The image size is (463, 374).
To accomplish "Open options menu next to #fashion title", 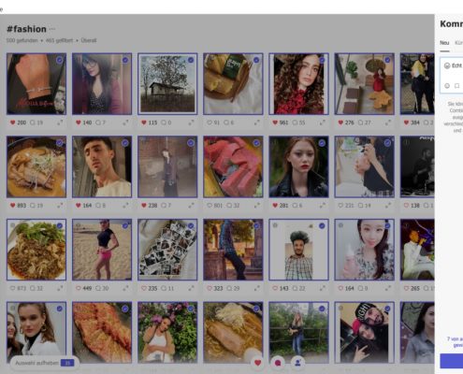I will pos(52,29).
